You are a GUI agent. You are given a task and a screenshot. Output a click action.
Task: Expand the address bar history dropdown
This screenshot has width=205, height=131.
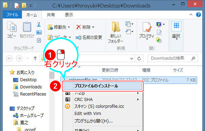pyautogui.click(x=132, y=59)
